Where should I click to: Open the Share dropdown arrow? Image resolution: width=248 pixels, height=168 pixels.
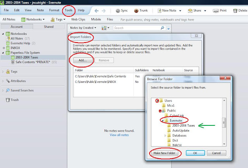point(205,11)
